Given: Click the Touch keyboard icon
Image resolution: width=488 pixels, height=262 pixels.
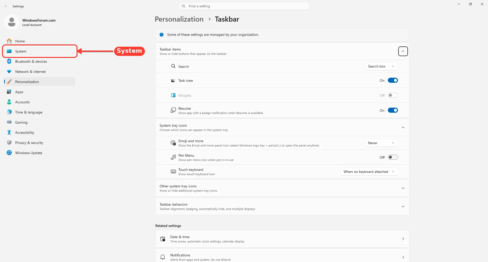Looking at the screenshot, I should coord(173,172).
